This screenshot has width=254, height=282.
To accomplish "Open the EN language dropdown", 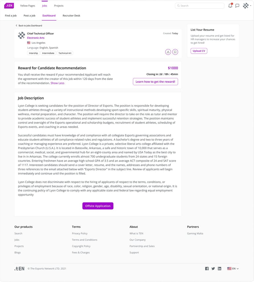I will point(233,268).
